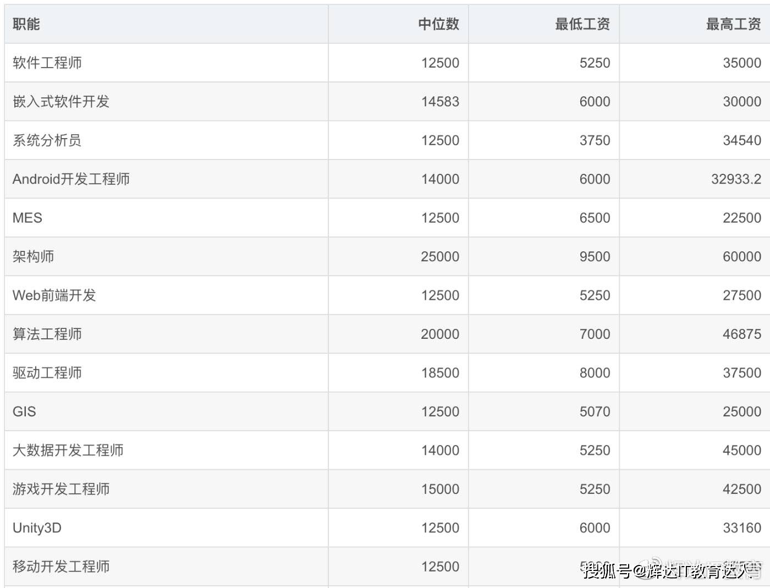This screenshot has height=588, width=770.
Task: Click median value 14000 for Android开发工程师
Action: 440,179
